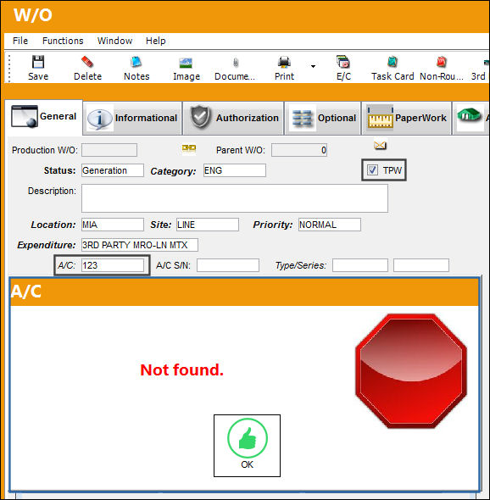Open the Window menu
490x500 pixels.
(114, 41)
